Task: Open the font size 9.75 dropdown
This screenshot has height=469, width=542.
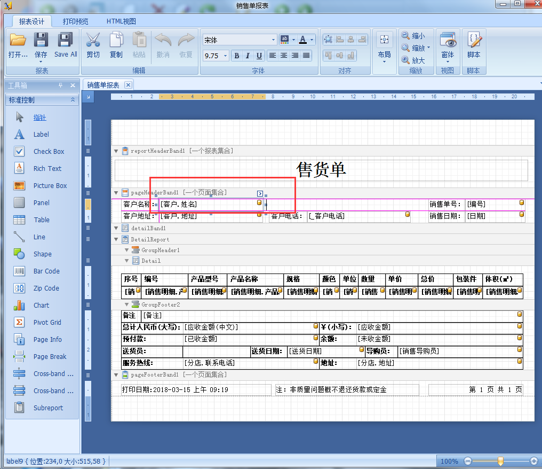Action: 226,56
